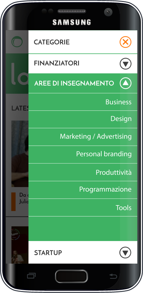
Task: Tap the Startup heading label
Action: tap(48, 253)
